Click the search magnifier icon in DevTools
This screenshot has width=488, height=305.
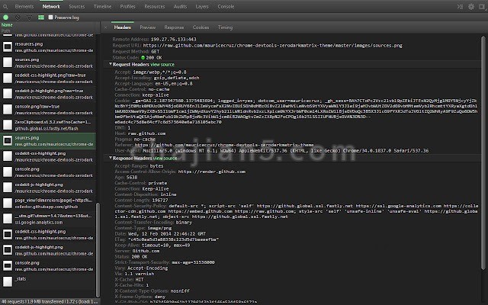click(6, 5)
